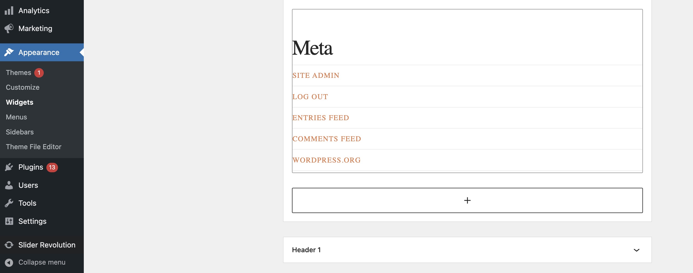Click the Slider Revolution refresh icon
Viewport: 693px width, 273px height.
pyautogui.click(x=9, y=245)
